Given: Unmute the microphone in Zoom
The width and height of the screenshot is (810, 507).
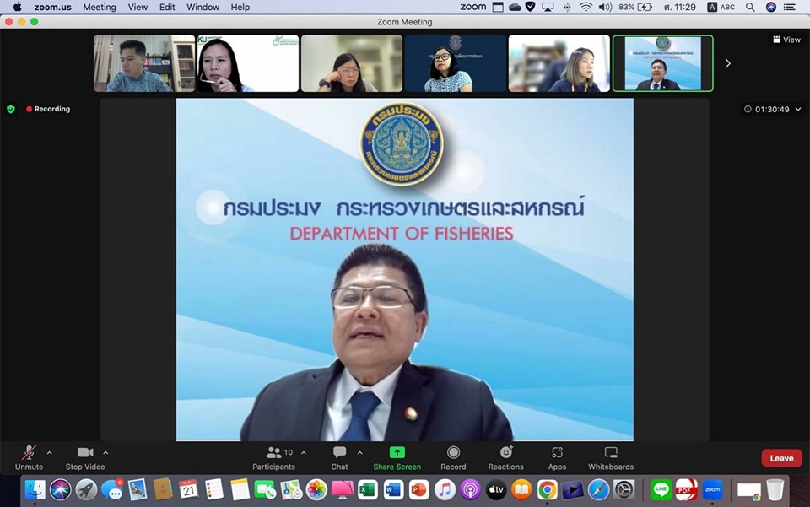Looking at the screenshot, I should click(x=29, y=458).
